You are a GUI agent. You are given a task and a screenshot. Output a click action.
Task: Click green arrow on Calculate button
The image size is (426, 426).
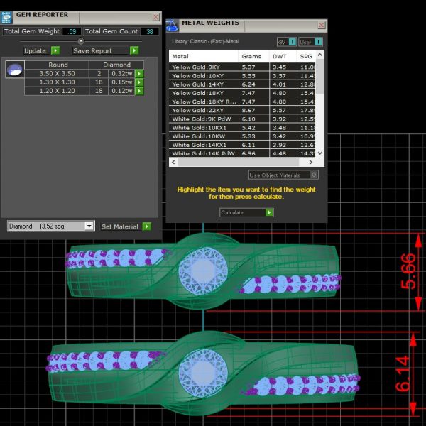pyautogui.click(x=269, y=212)
